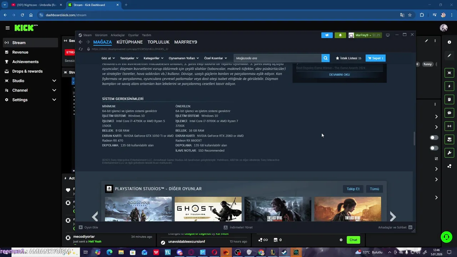This screenshot has height=257, width=457.
Task: Open the Sepet cart button
Action: point(376,58)
